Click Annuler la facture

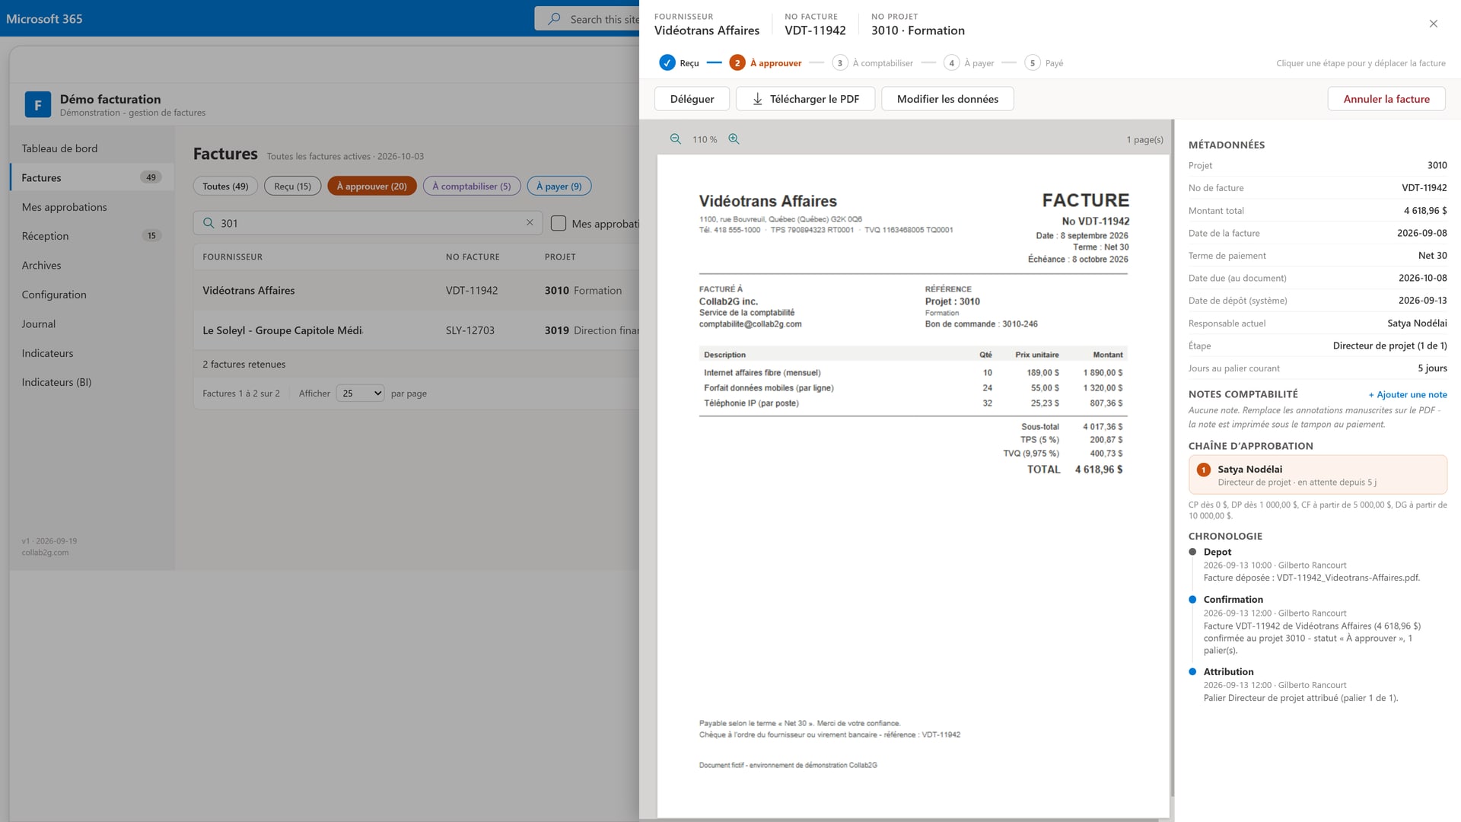(1386, 99)
